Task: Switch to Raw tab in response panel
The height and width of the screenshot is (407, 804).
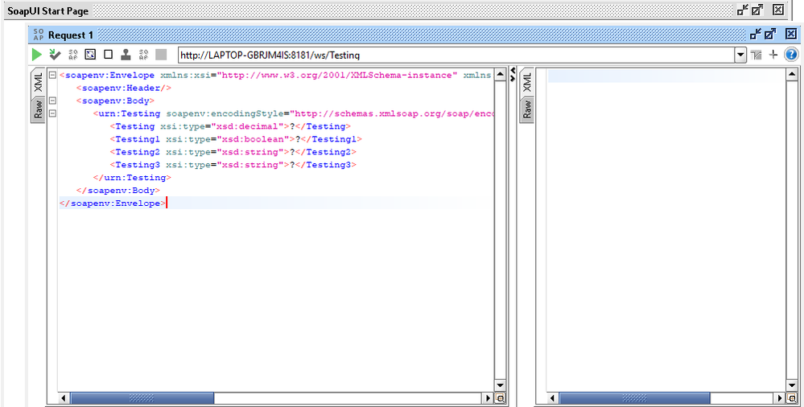Action: pyautogui.click(x=527, y=109)
